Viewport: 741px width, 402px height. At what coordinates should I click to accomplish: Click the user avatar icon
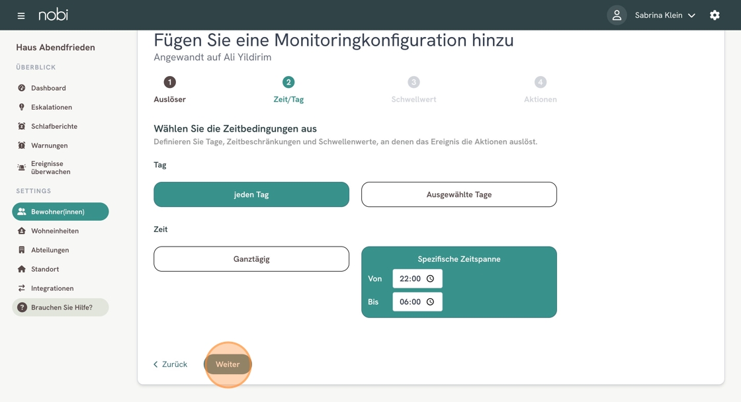pyautogui.click(x=617, y=15)
